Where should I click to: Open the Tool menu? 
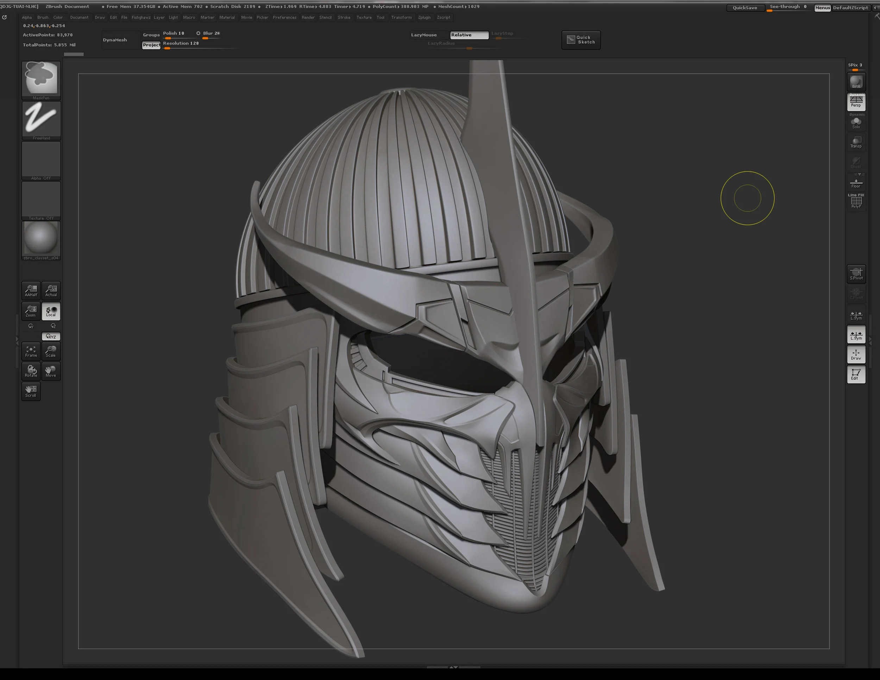(x=381, y=17)
